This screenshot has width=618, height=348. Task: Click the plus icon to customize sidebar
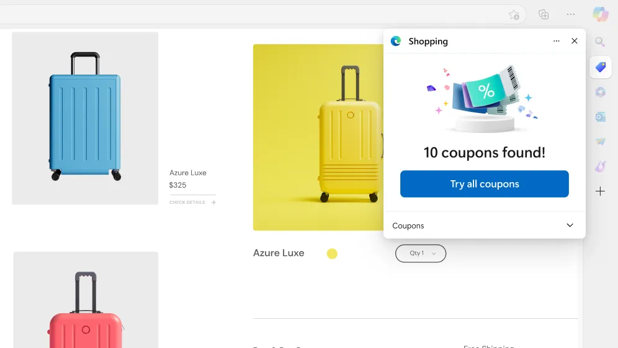tap(600, 191)
